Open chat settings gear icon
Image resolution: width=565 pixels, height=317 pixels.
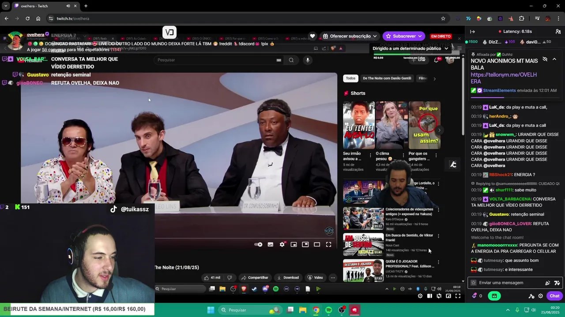[x=541, y=296]
